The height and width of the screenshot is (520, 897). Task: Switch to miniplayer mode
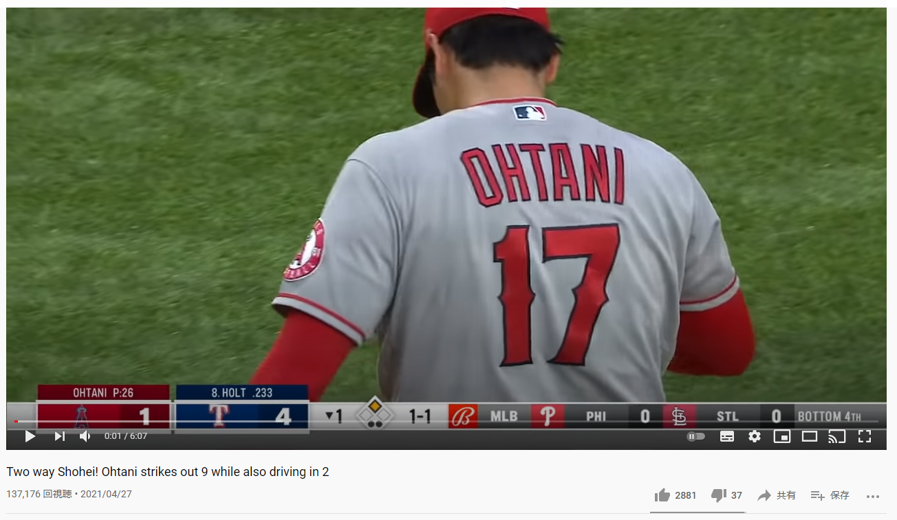[x=782, y=436]
